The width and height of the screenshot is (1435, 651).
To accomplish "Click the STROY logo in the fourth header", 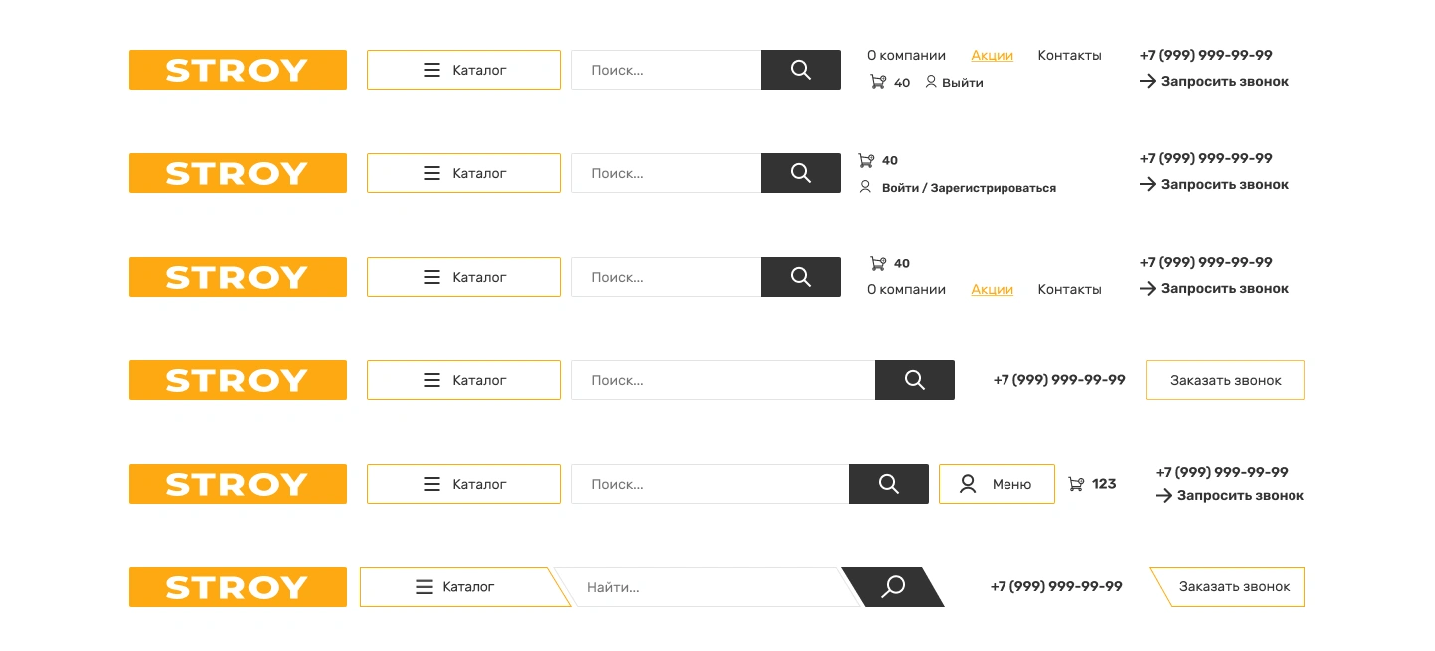I will click(237, 380).
